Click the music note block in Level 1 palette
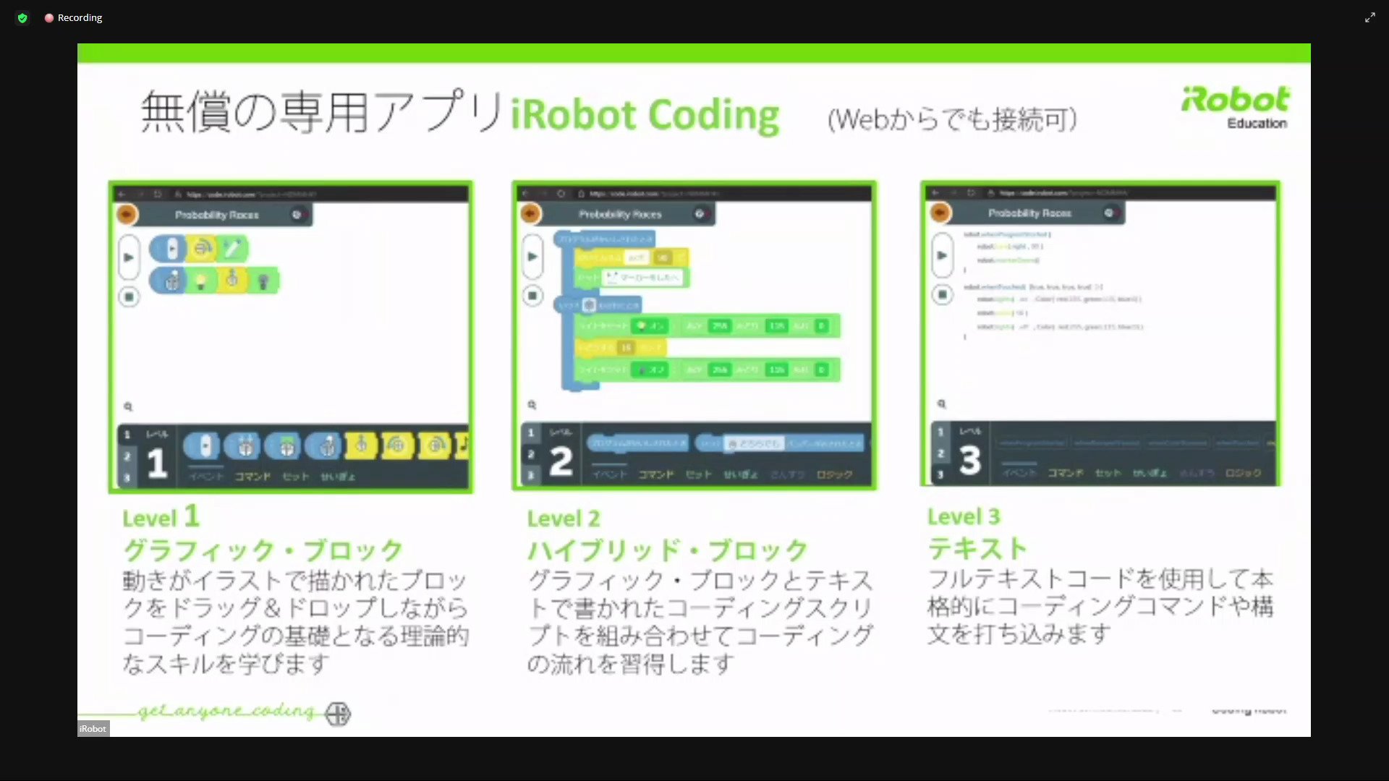Viewport: 1389px width, 781px height. coord(464,445)
